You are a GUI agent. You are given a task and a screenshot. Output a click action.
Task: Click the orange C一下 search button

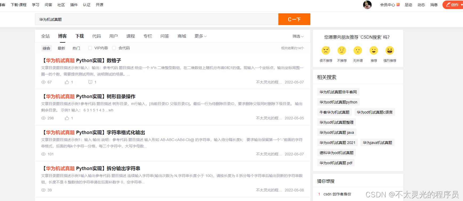(x=294, y=19)
